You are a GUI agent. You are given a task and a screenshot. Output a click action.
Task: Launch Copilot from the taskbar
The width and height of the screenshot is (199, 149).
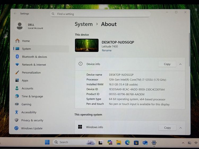click(110, 142)
